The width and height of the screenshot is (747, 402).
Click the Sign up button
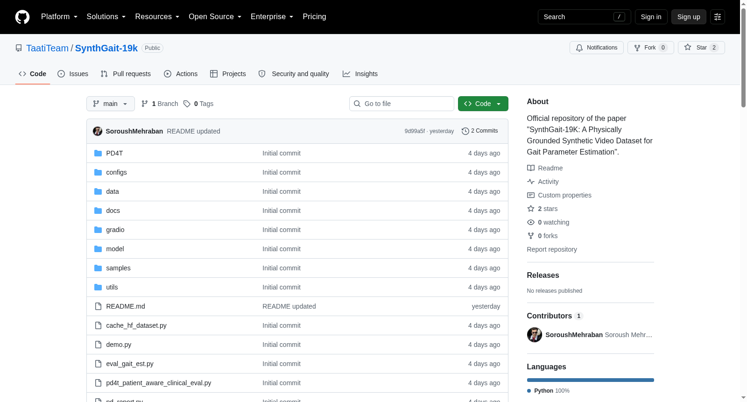pos(689,17)
